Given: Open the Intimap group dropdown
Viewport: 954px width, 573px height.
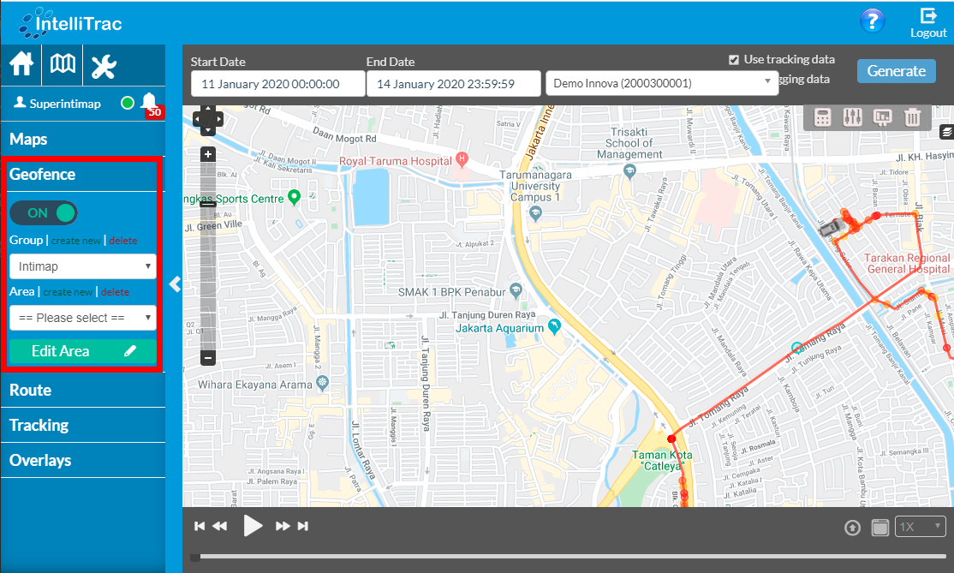Looking at the screenshot, I should point(82,266).
